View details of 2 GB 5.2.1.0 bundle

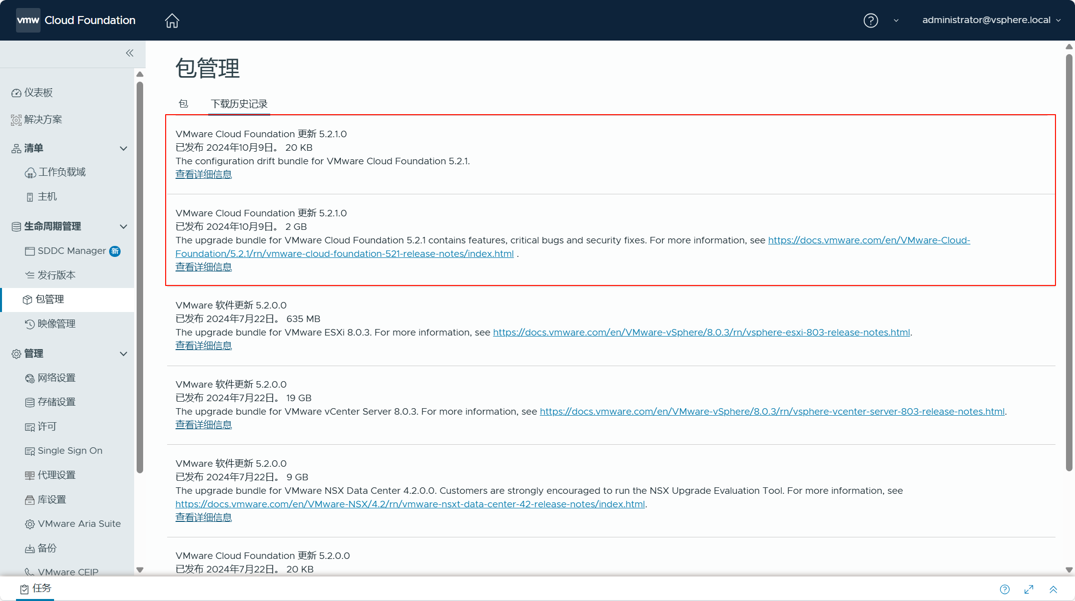[x=204, y=267]
